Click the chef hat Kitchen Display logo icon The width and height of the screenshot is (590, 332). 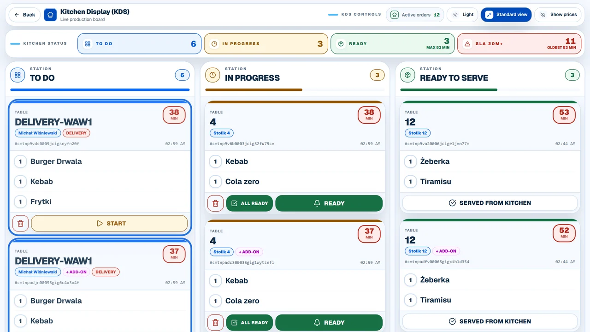(50, 15)
